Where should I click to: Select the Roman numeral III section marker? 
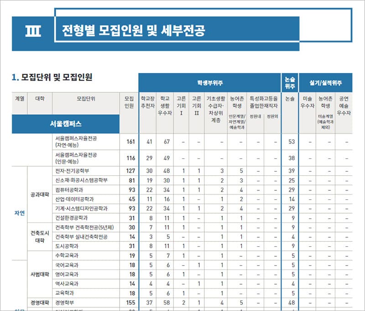pos(33,32)
